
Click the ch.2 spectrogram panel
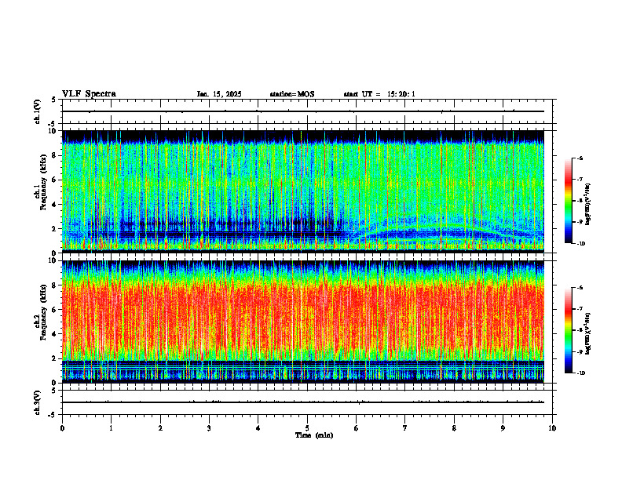point(303,322)
